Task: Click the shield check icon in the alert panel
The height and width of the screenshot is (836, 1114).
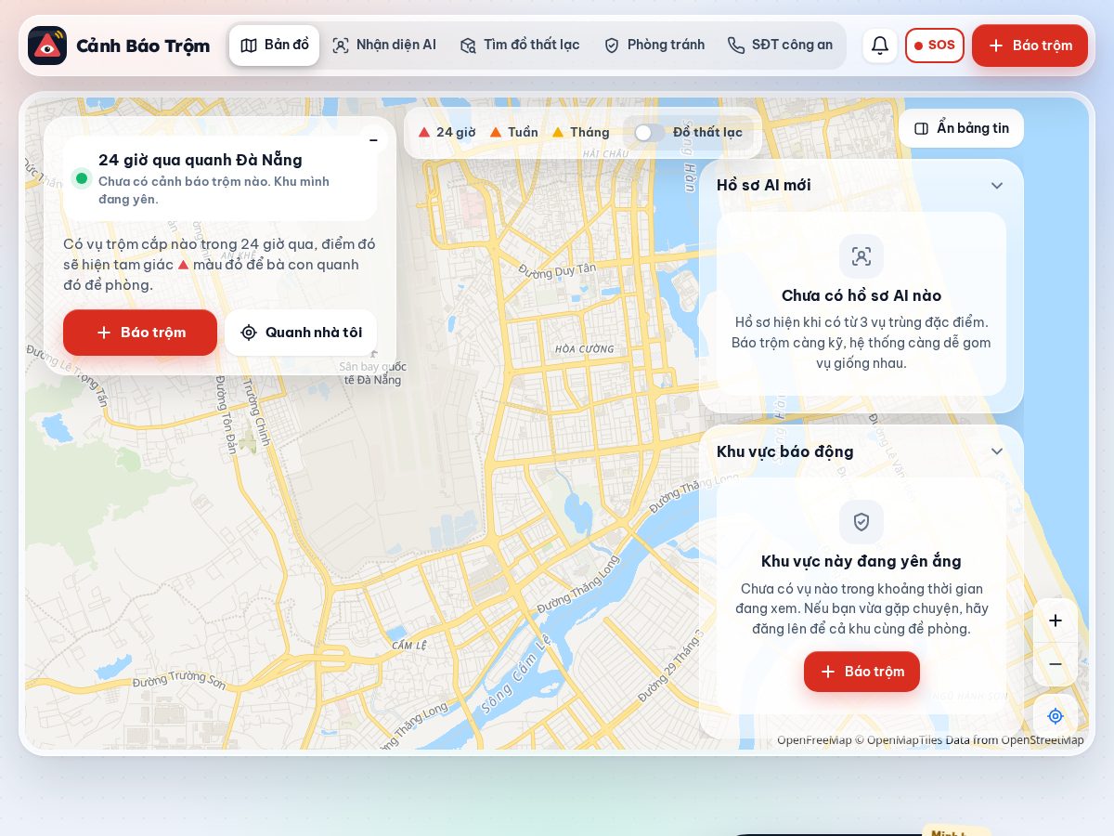Action: coord(861,522)
